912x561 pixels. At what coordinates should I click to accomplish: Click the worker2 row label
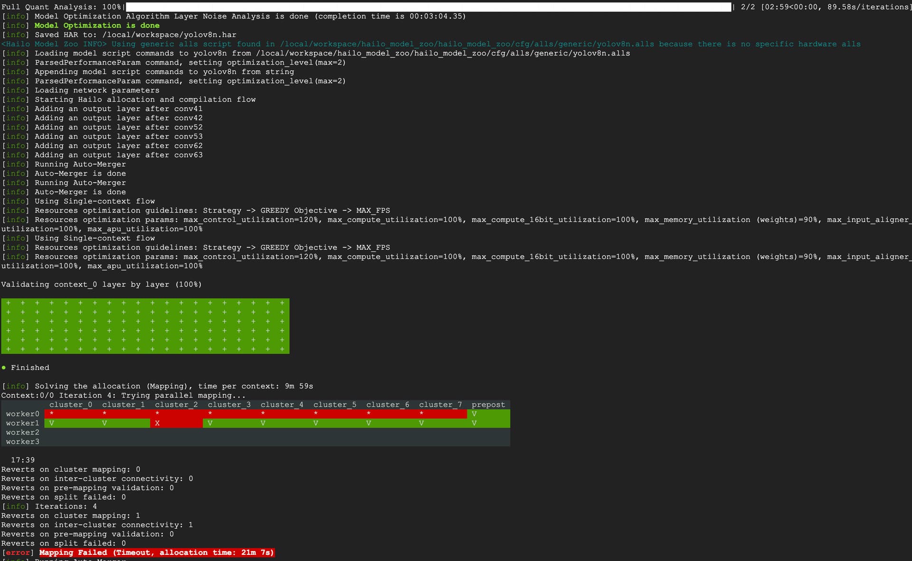coord(22,432)
